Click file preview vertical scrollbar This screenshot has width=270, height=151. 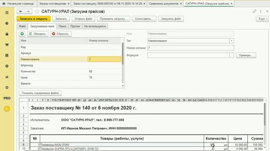[265, 114]
